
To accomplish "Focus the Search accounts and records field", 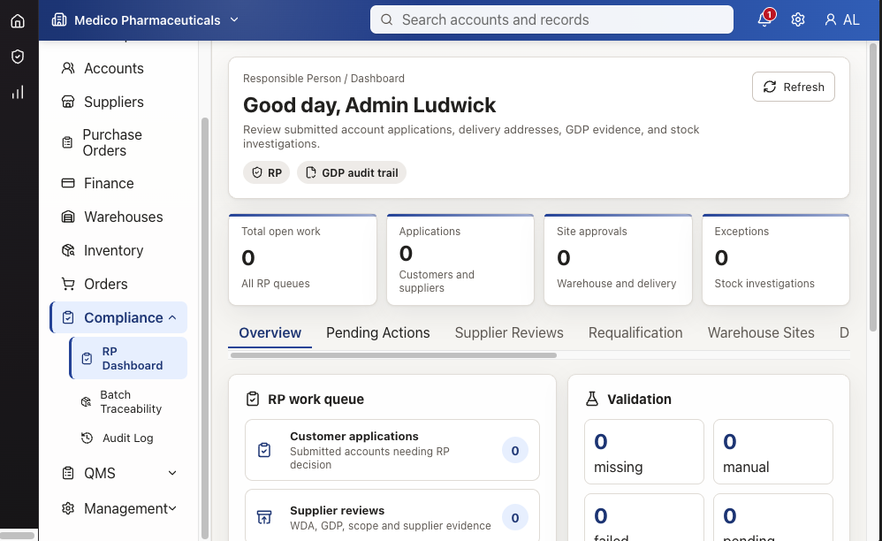I will pyautogui.click(x=551, y=19).
